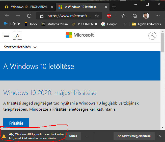Click the scrollbar down arrow
Screen dimensions: 165x142
coord(162,128)
